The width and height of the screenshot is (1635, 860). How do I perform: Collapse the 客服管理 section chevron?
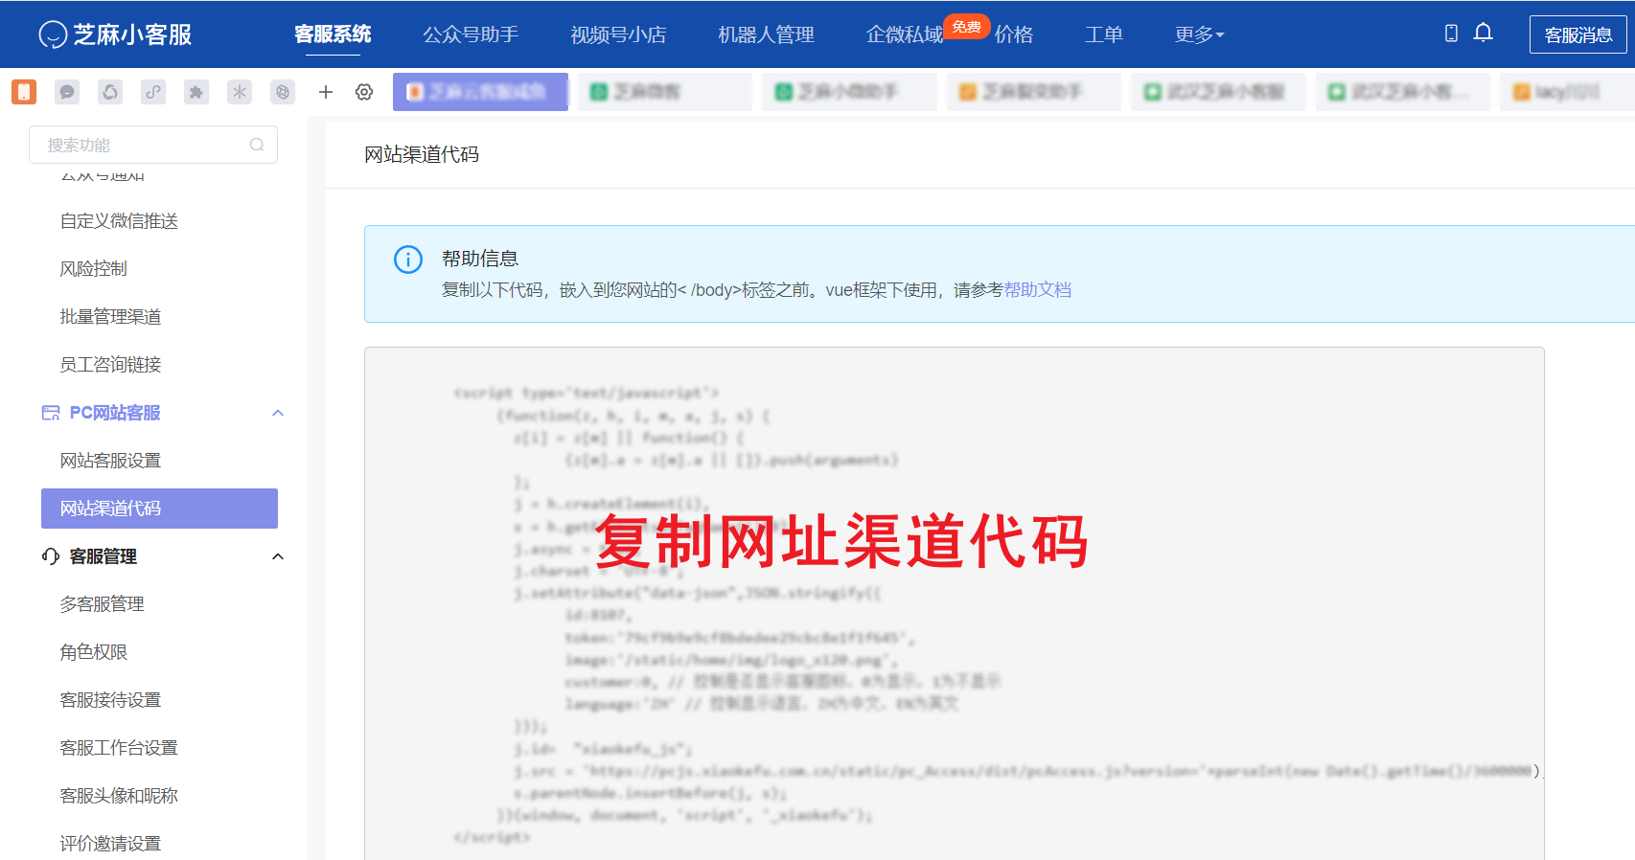[x=278, y=556]
